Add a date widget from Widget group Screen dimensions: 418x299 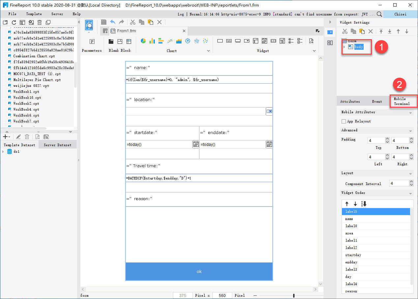point(264,41)
